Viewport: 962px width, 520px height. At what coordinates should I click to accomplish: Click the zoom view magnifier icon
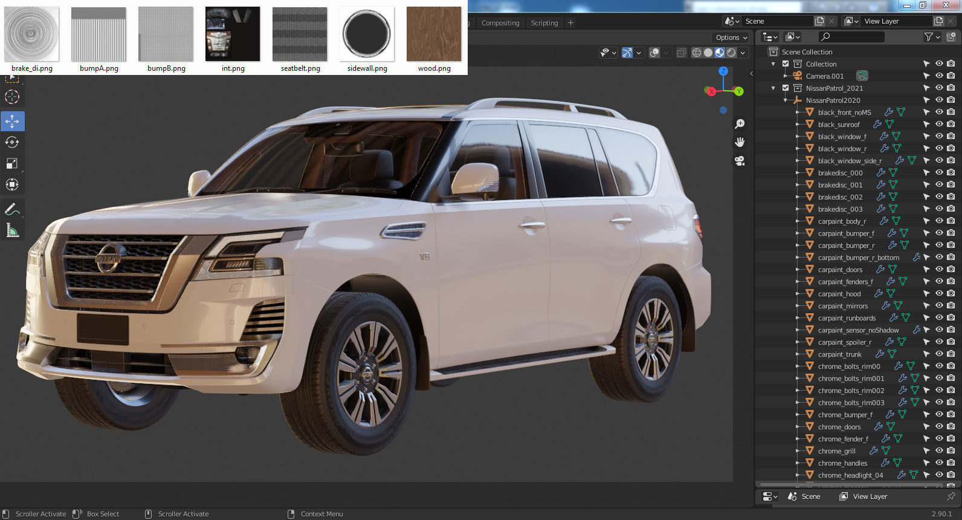click(740, 124)
